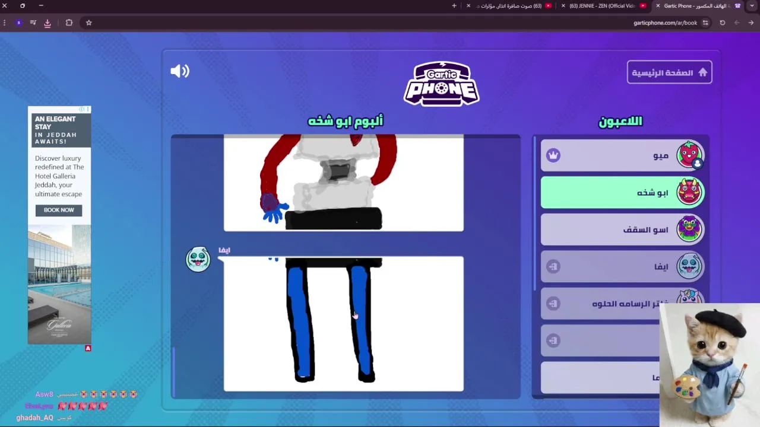The image size is (760, 427).
Task: Open the media controls icon
Action: point(33,23)
